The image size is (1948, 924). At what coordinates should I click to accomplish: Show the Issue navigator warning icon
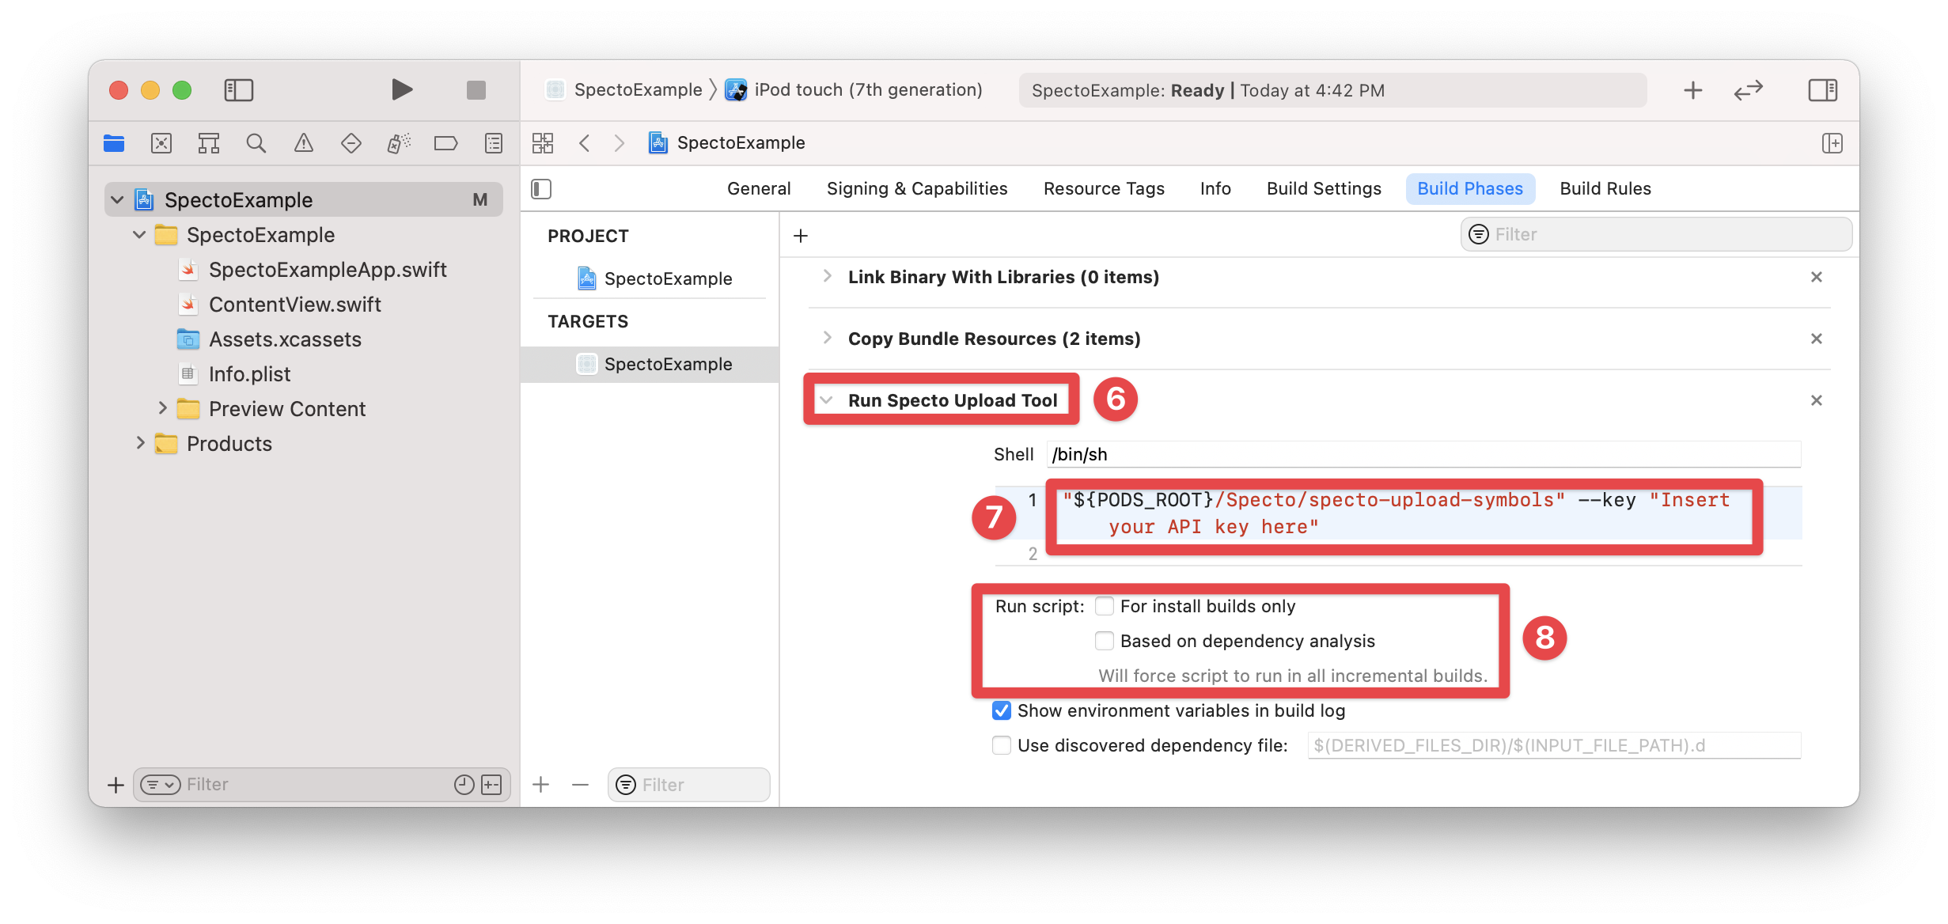[304, 143]
